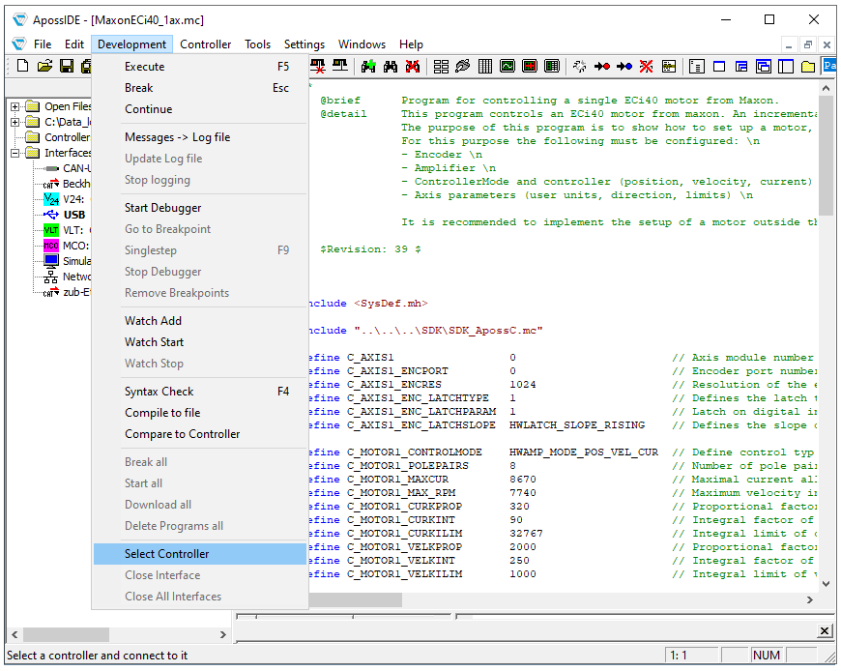
Task: Click the Open file folder icon
Action: [x=45, y=66]
